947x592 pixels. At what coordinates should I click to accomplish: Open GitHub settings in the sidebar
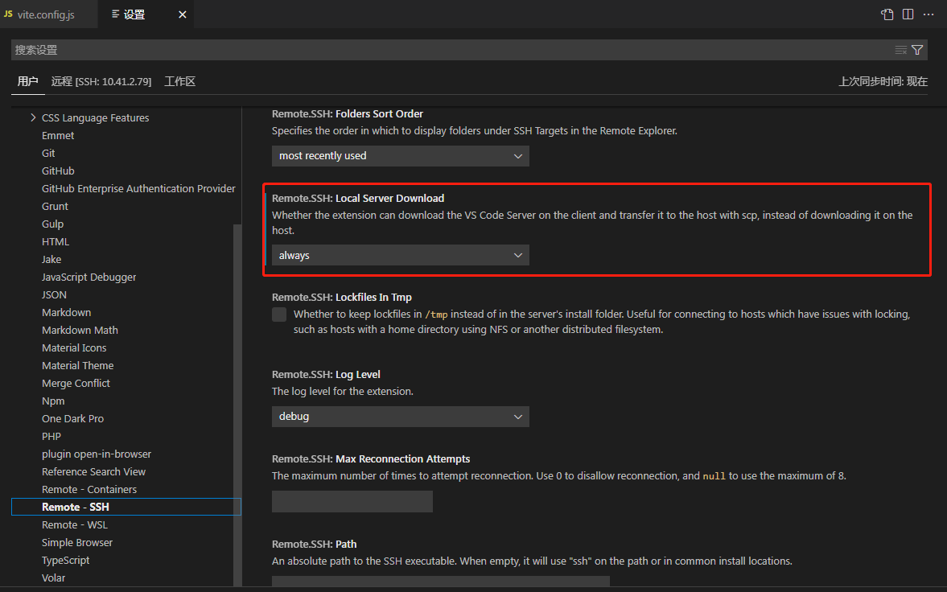click(58, 170)
